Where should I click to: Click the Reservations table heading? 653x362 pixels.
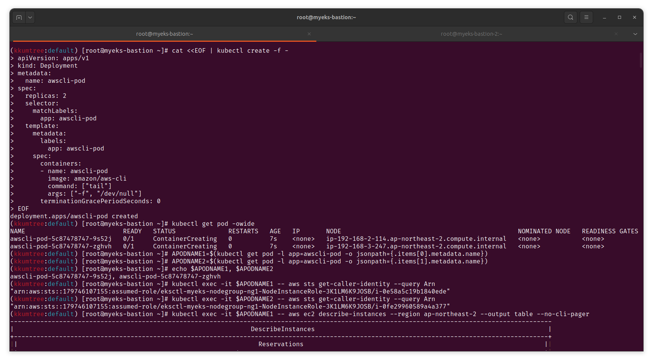pos(281,344)
